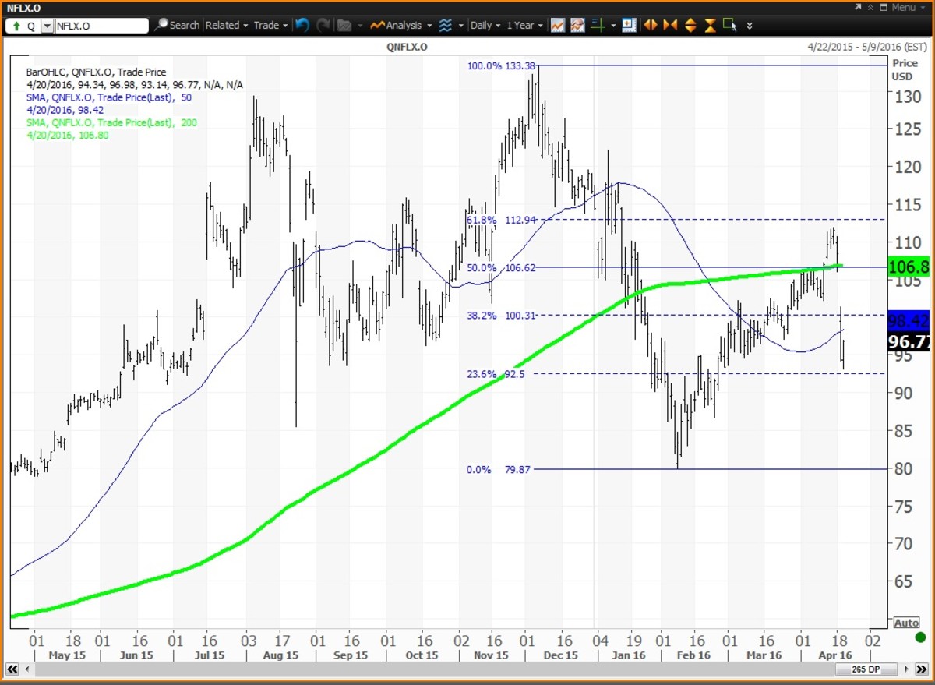Click the line chart type icon
Image resolution: width=935 pixels, height=685 pixels.
[x=557, y=25]
